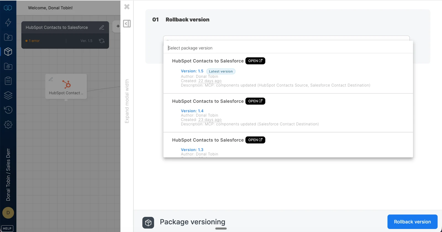
Task: Open the settings gear icon in sidebar
Action: [8, 124]
